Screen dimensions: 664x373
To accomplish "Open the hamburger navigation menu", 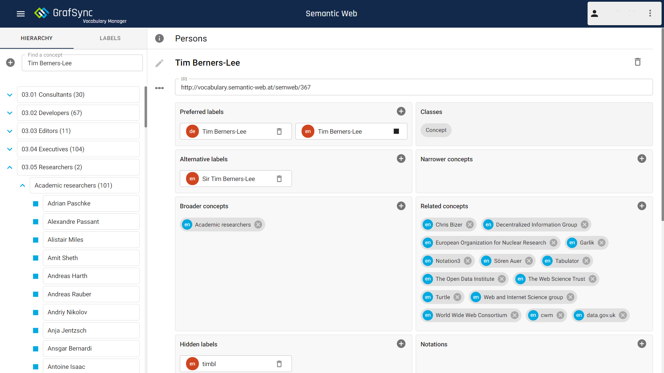I will (21, 14).
